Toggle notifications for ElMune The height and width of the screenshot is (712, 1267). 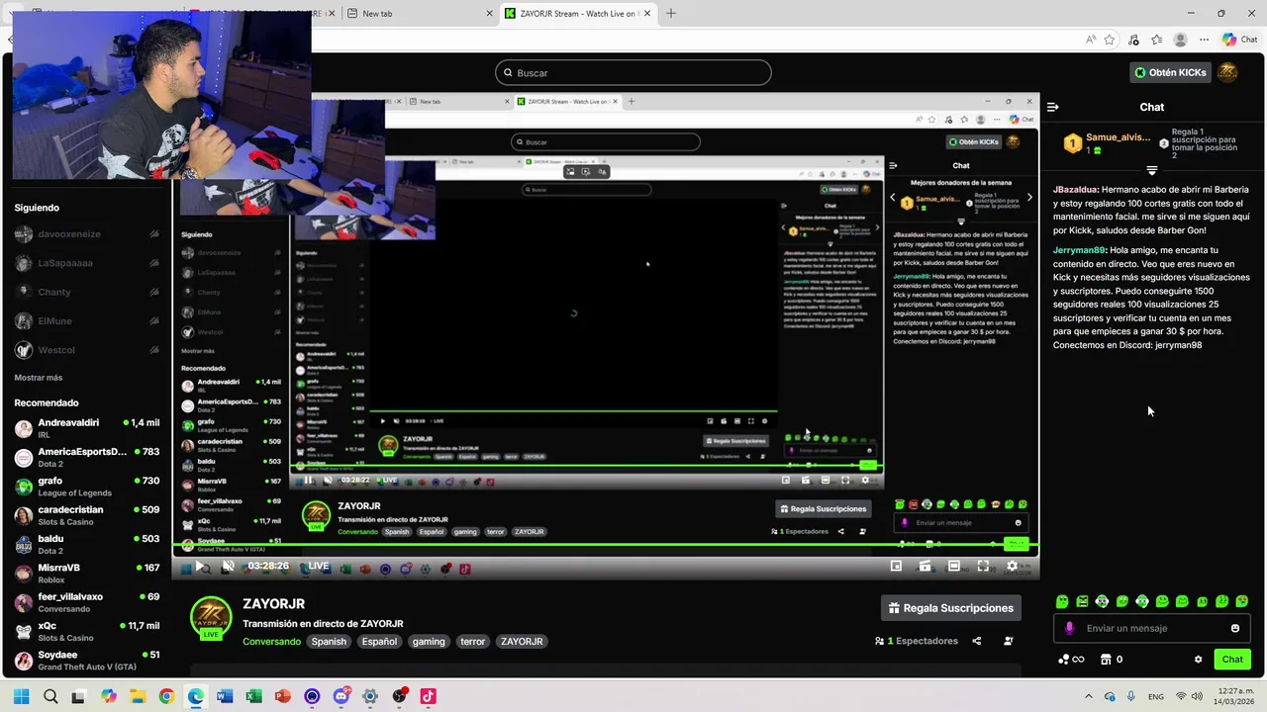click(154, 320)
